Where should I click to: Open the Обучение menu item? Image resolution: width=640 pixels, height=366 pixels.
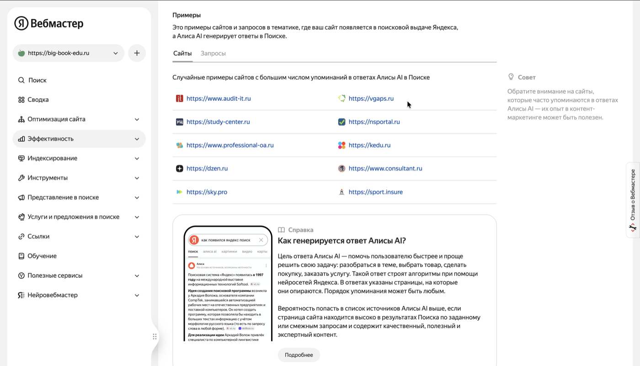tap(79, 256)
